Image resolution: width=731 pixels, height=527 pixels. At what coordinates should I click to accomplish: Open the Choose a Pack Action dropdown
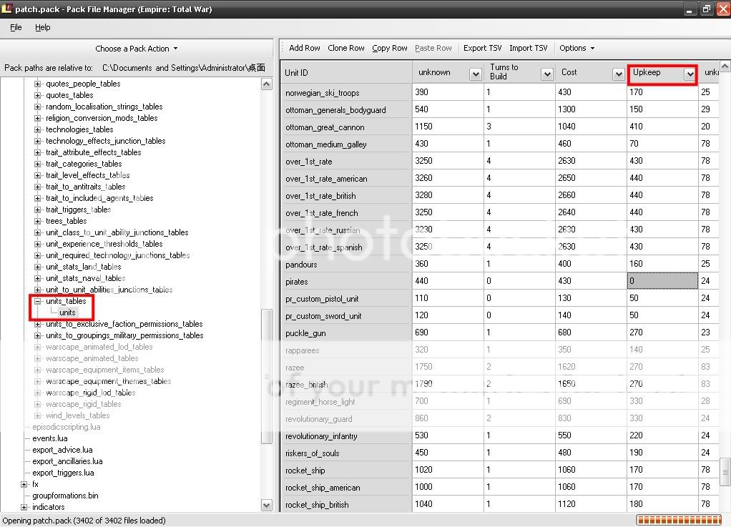(x=136, y=49)
